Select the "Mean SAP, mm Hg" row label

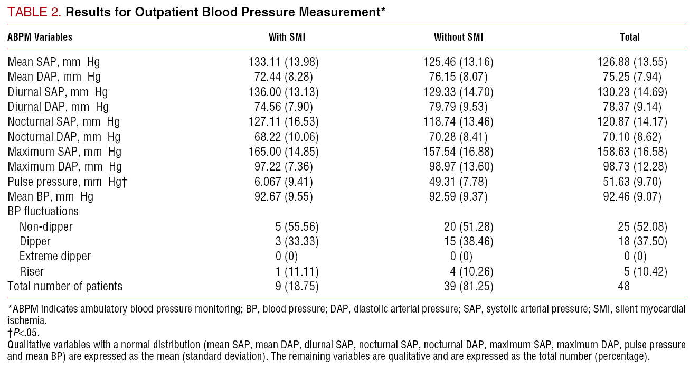(53, 62)
